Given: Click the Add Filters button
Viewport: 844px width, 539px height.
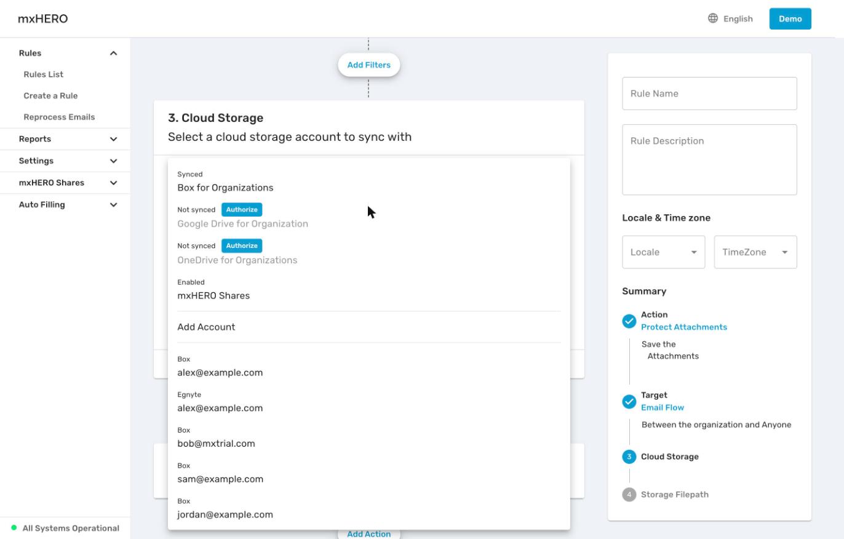Looking at the screenshot, I should [x=369, y=65].
